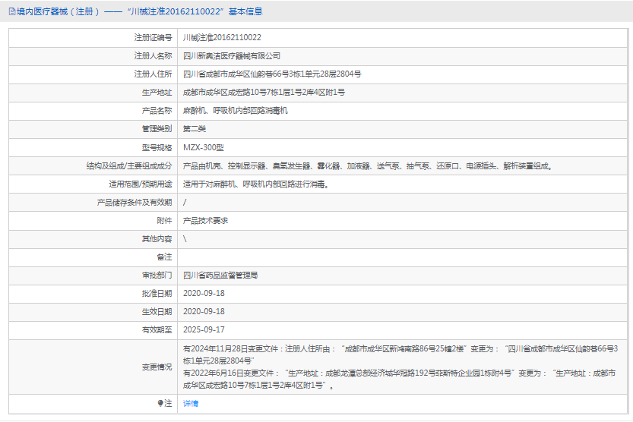The width and height of the screenshot is (633, 422).
Task: Select expiry date 2025-09-17
Action: tap(204, 329)
